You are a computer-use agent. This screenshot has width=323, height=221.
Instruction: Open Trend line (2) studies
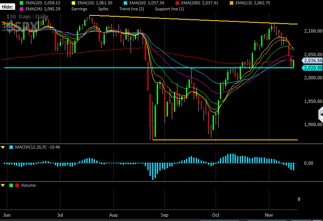click(x=131, y=9)
